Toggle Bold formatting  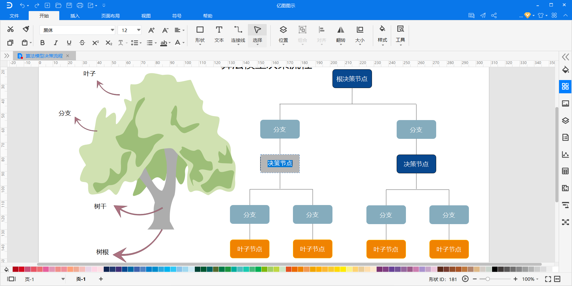click(x=42, y=43)
